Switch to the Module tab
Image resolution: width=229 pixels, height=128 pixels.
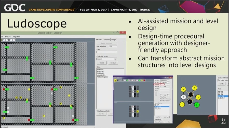coord(99,40)
